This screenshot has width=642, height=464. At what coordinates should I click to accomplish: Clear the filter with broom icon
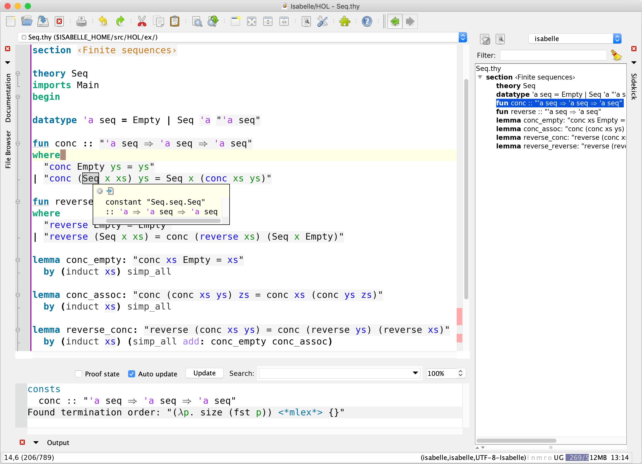616,55
